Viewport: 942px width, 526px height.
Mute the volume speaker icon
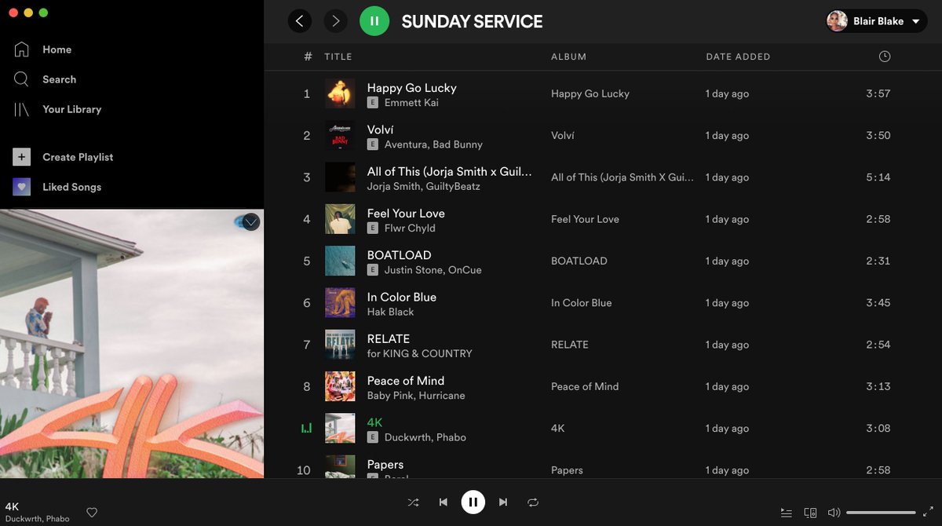point(834,513)
